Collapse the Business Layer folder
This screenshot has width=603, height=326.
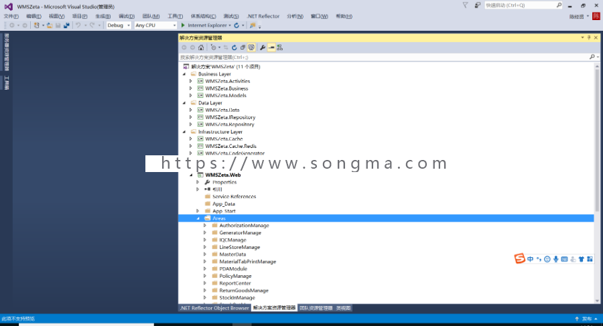(x=184, y=74)
